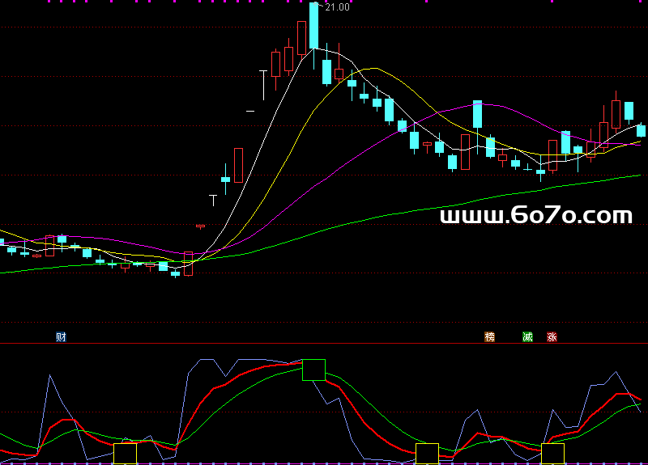Click the red divider line between chart panels
The height and width of the screenshot is (465, 648).
click(x=324, y=343)
